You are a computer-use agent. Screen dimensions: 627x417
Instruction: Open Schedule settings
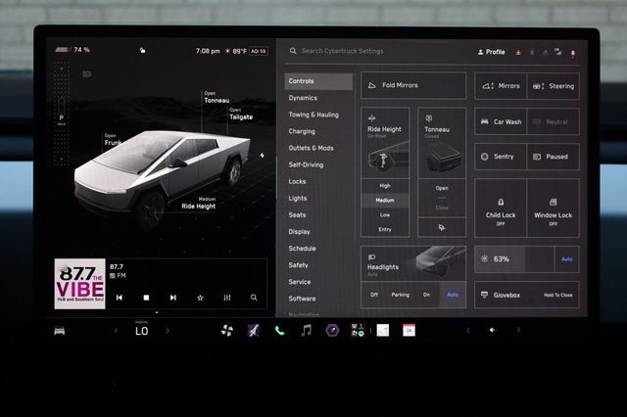302,249
